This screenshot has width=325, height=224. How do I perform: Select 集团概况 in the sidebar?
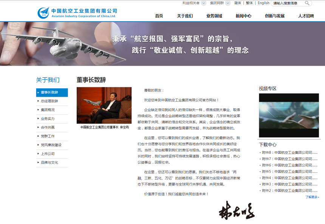pos(52,110)
